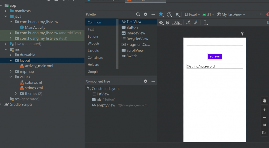This screenshot has height=148, width=269.
Task: Expand the manifests folder
Action: (6, 11)
